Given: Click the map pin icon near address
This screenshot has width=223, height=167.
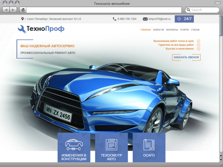Looking at the screenshot, I should coord(22,19).
